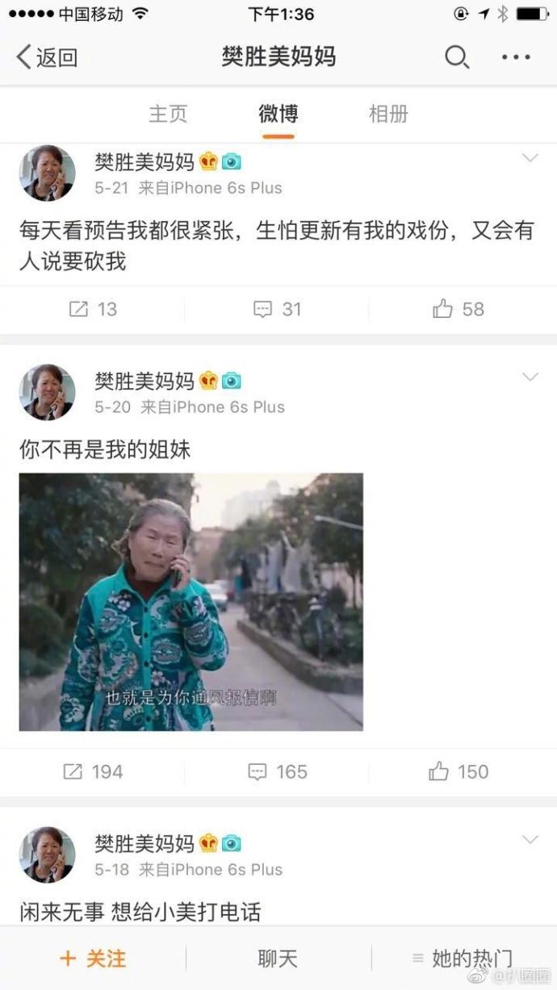Tap the crown badge on the 5-21 post
Image resolution: width=557 pixels, height=990 pixels.
click(x=209, y=161)
